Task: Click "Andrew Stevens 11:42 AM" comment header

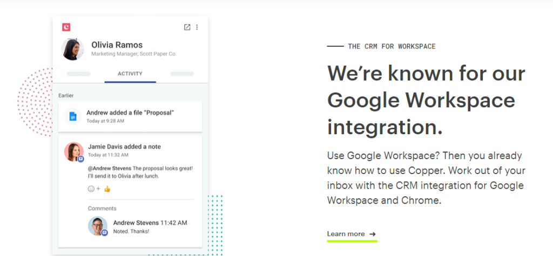Action: (150, 223)
